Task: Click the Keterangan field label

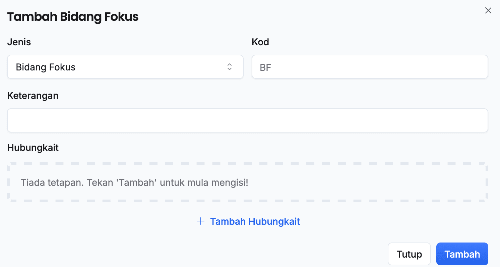Action: [33, 96]
